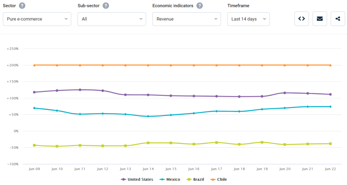Expand the Sub-sector All dropdown
The width and height of the screenshot is (347, 185).
point(111,19)
